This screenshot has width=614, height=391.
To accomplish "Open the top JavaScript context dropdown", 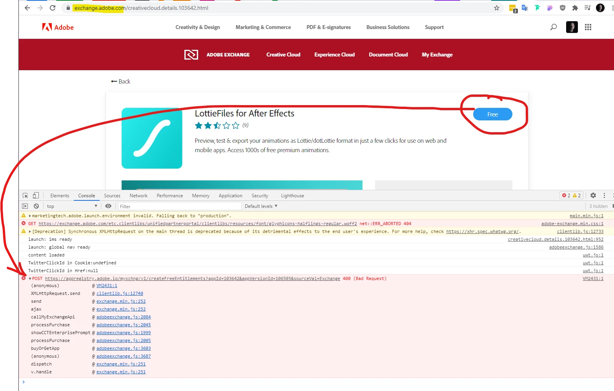I will pyautogui.click(x=72, y=206).
